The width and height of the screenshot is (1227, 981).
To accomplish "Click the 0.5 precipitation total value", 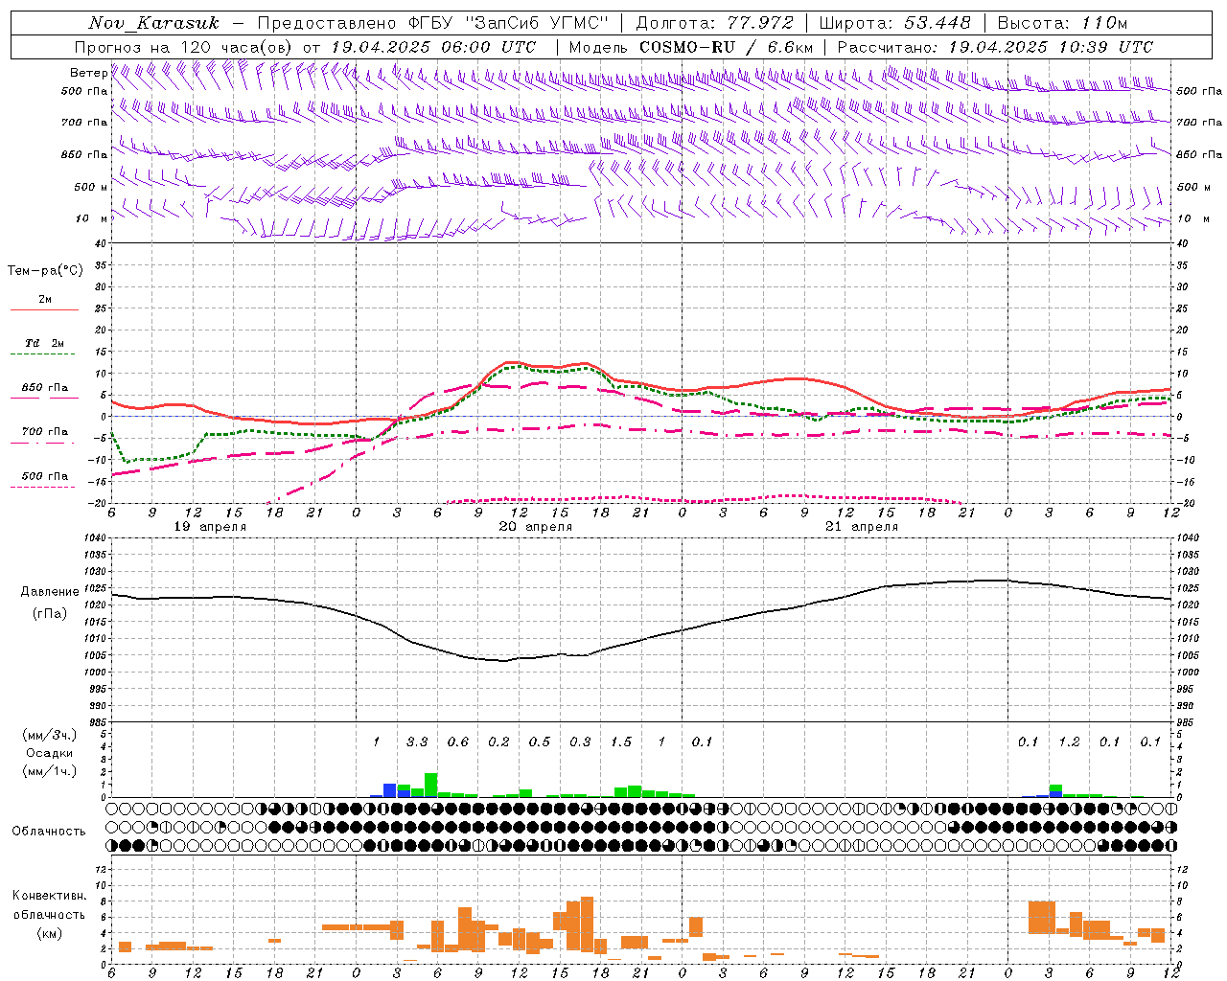I will point(540,742).
